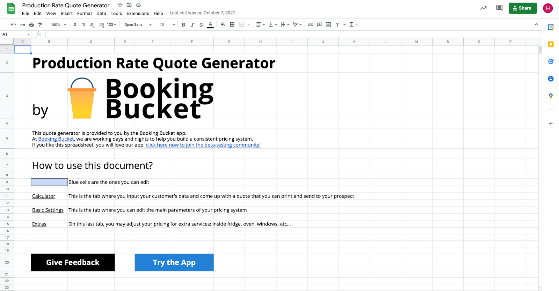The image size is (559, 291).
Task: Open Contacts side panel
Action: [x=551, y=79]
